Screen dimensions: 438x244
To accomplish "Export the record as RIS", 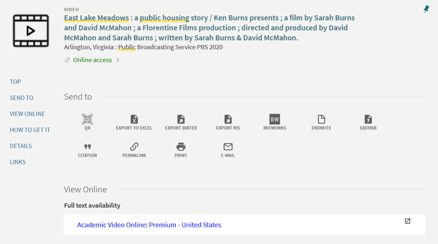I will [228, 122].
